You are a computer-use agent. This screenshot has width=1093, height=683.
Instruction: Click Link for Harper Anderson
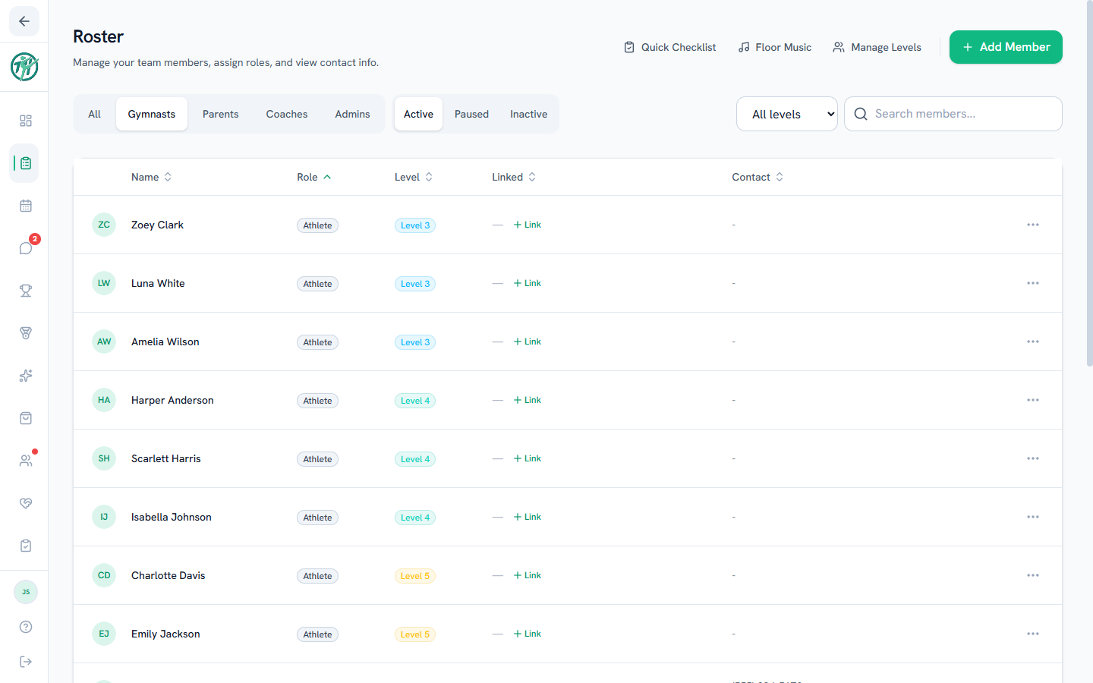[528, 400]
